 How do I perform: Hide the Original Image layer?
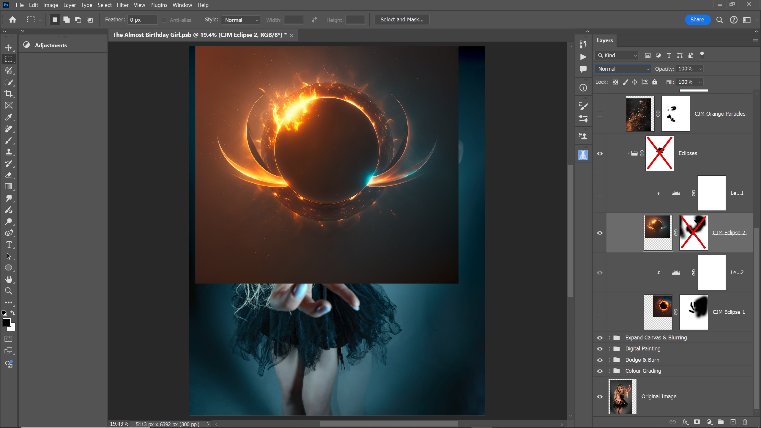coord(600,396)
